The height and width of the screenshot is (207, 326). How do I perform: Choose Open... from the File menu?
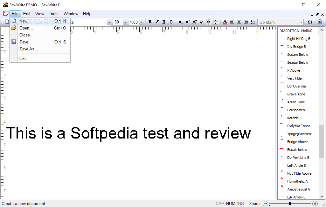(x=40, y=28)
